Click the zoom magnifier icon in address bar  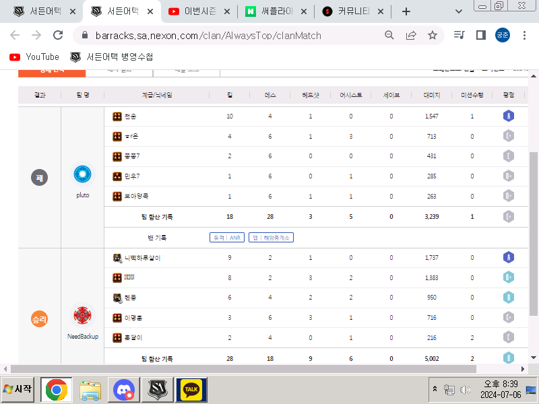click(x=389, y=35)
